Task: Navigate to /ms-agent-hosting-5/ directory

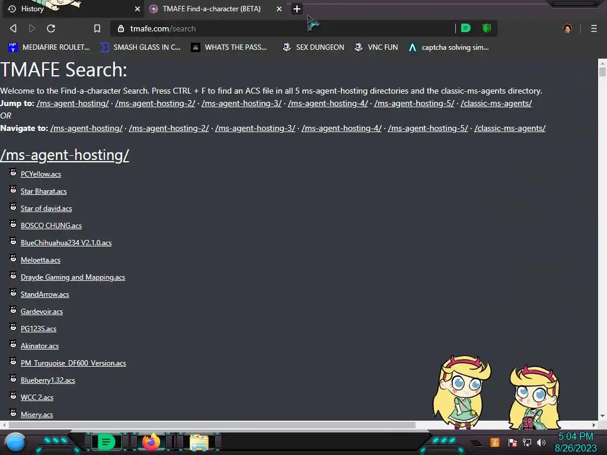Action: click(x=428, y=128)
